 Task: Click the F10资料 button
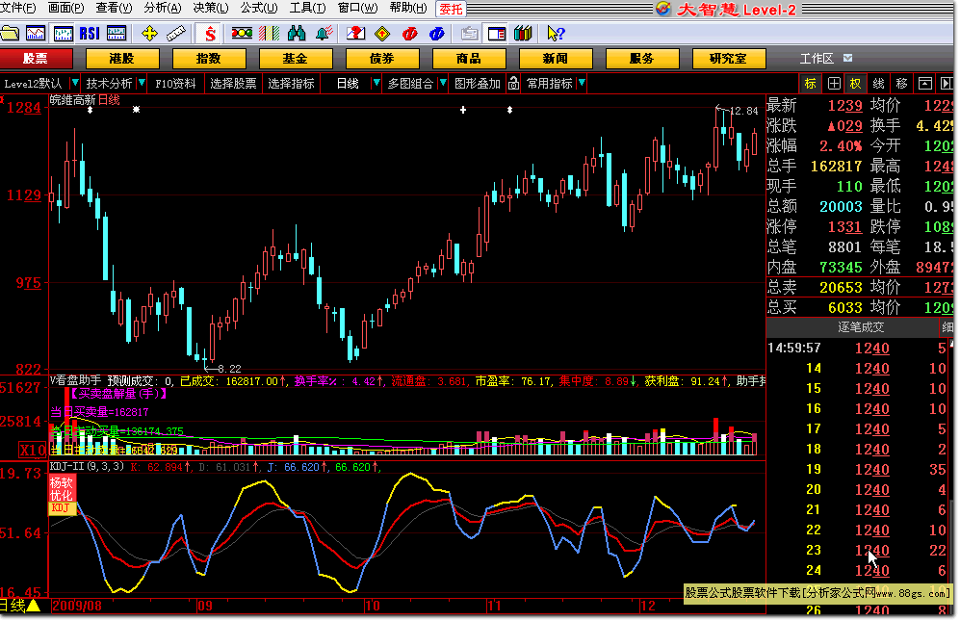pos(175,84)
